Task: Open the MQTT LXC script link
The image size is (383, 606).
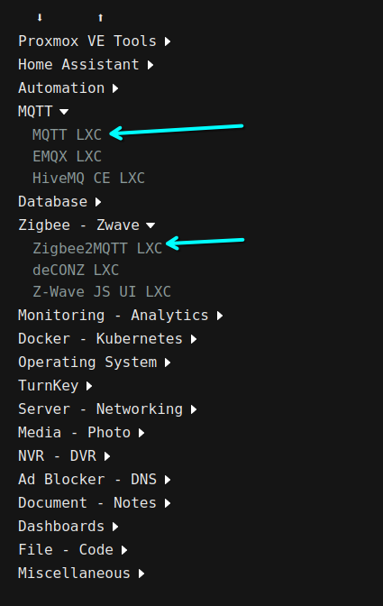Action: pos(67,134)
